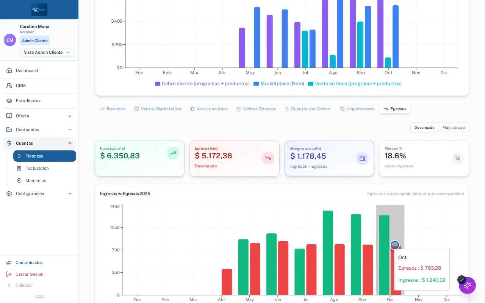The image size is (485, 303).
Task: Expand the Configuración menu chevron
Action: pyautogui.click(x=70, y=194)
